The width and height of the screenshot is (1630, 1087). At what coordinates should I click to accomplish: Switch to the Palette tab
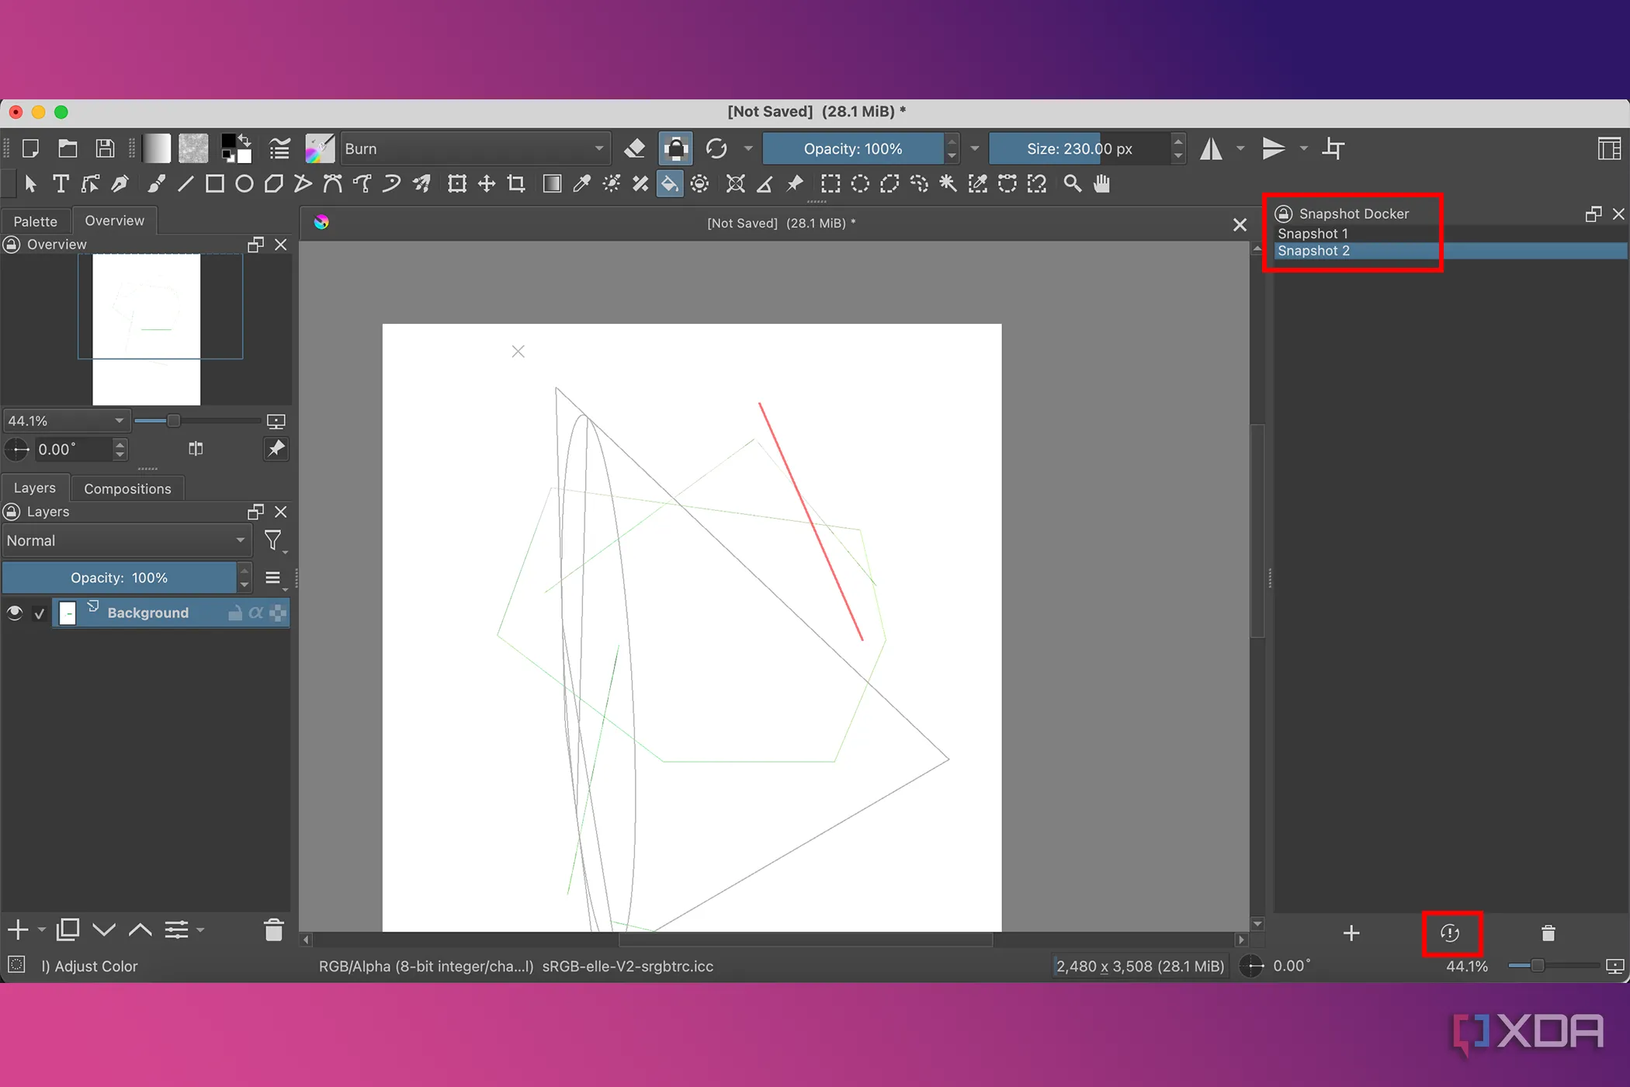(x=35, y=221)
